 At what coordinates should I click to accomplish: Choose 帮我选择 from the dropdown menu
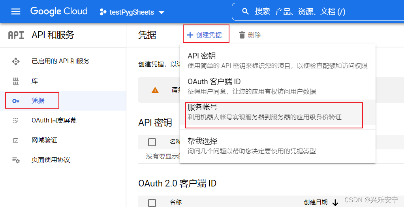tap(278, 146)
